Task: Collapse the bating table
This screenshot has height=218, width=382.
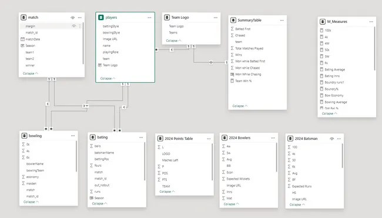Action: pyautogui.click(x=100, y=203)
